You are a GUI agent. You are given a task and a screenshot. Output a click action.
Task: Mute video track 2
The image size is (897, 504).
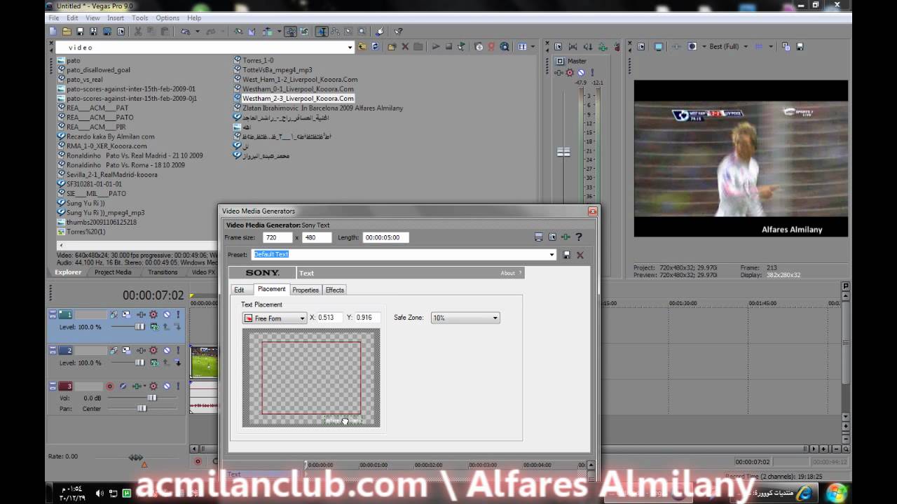pos(166,350)
